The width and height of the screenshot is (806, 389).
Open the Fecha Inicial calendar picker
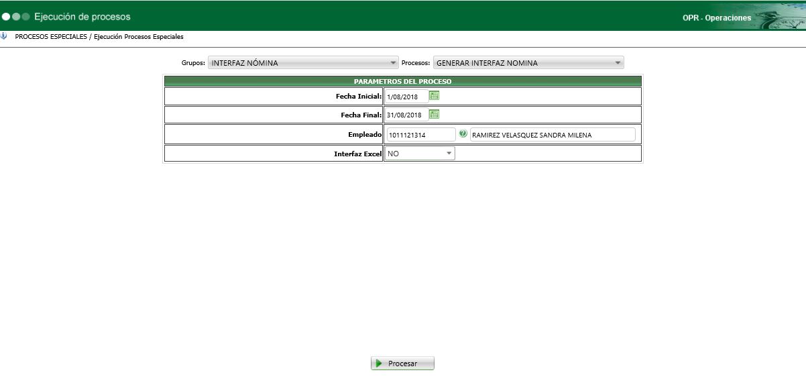coord(434,96)
